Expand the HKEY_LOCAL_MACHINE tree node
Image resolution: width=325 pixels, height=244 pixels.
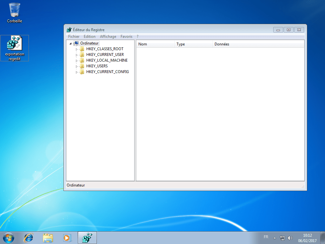click(76, 60)
